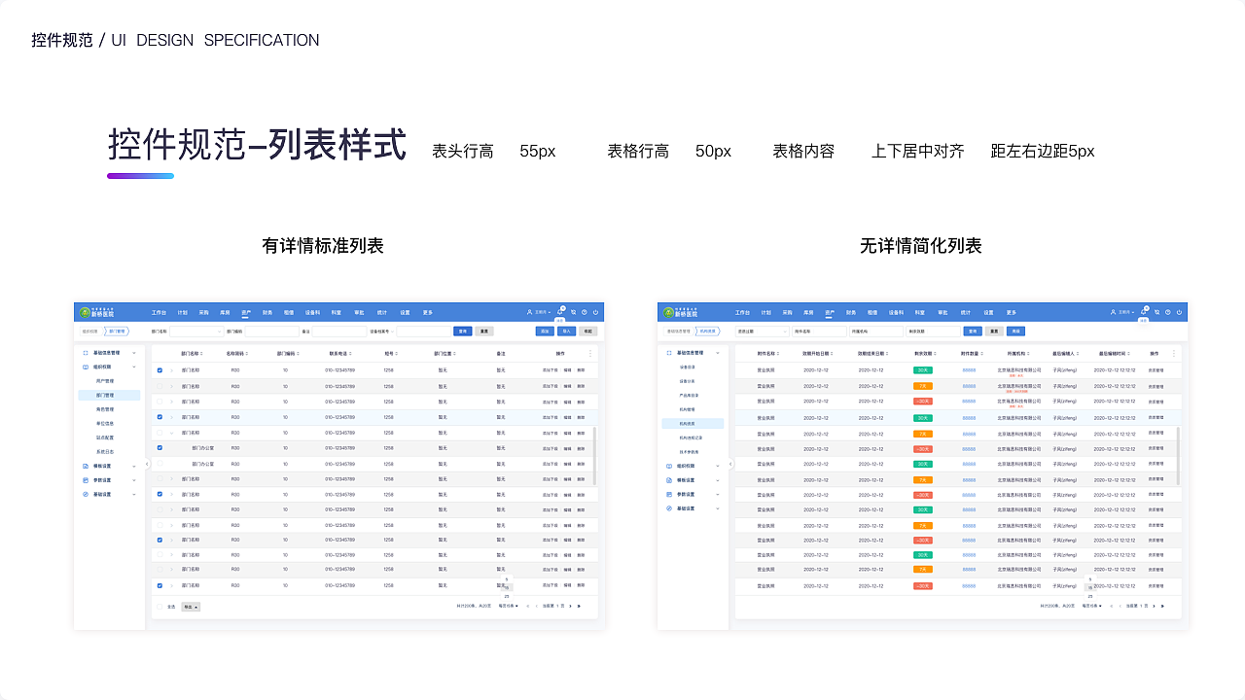Click the 收起 button
This screenshot has height=700, width=1245.
(587, 332)
